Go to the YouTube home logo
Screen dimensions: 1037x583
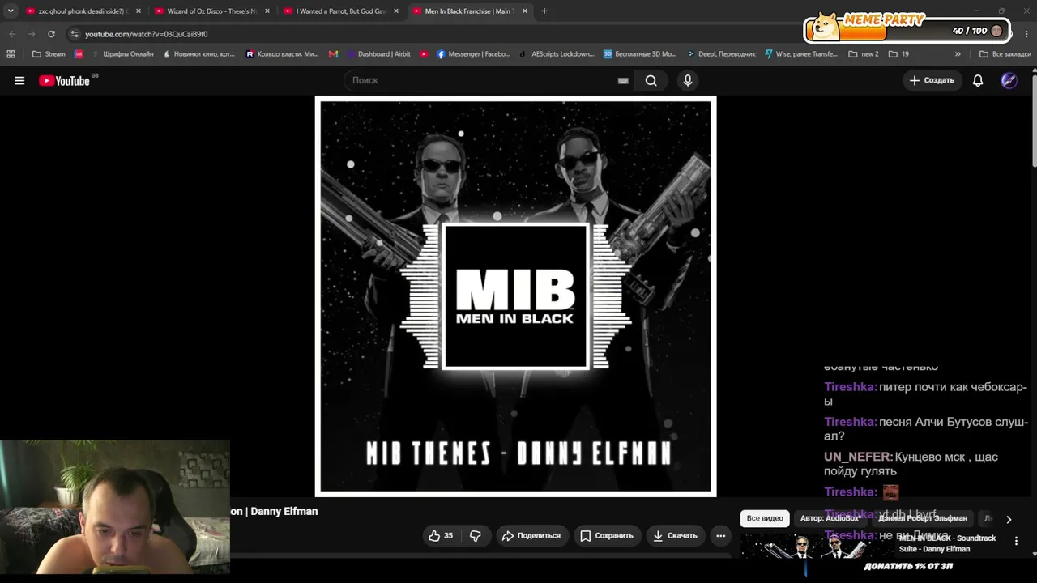point(64,80)
